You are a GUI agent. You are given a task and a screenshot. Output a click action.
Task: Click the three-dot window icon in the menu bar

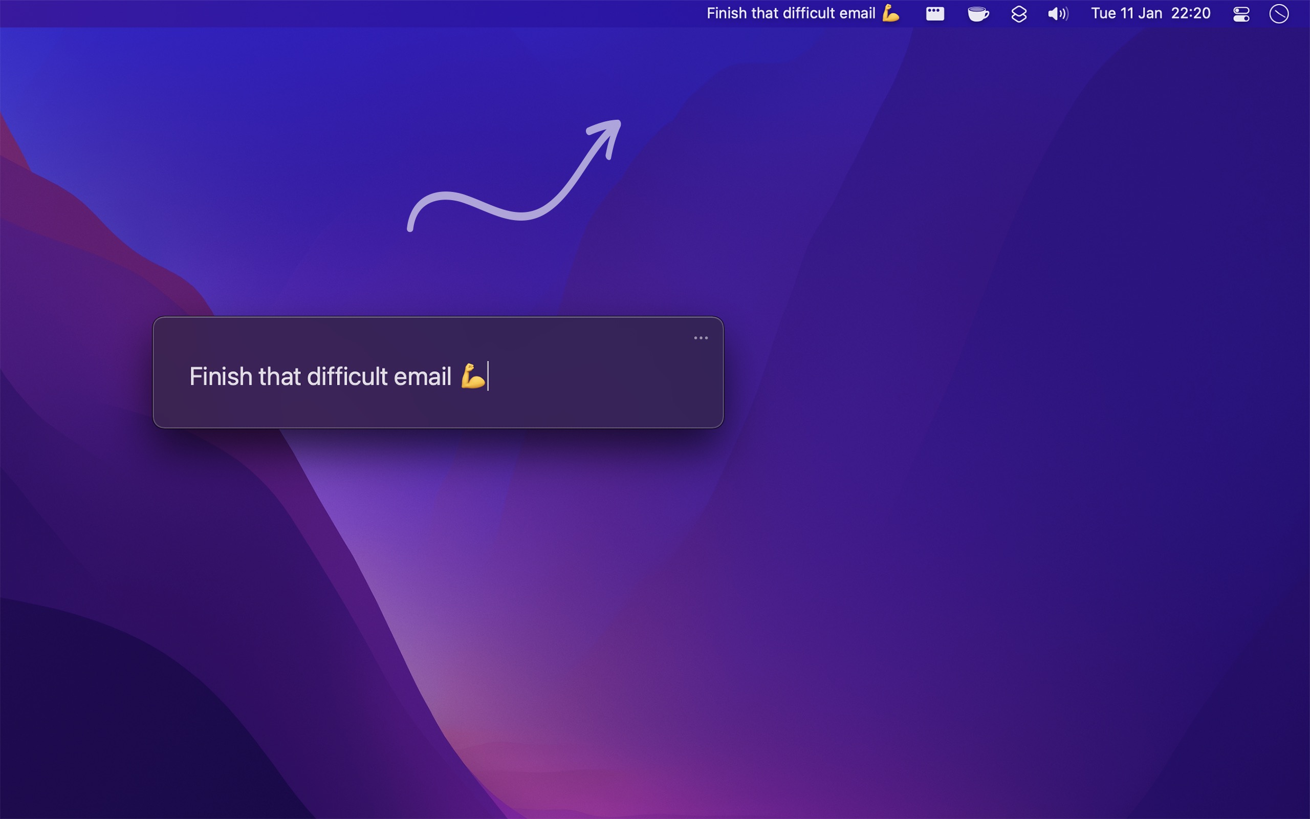tap(934, 13)
